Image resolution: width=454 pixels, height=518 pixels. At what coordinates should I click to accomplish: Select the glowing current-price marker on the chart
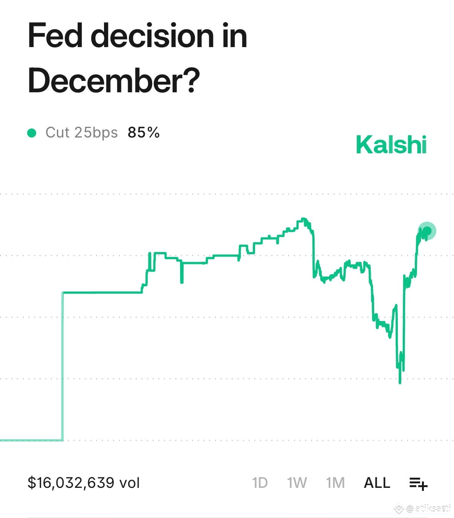426,231
